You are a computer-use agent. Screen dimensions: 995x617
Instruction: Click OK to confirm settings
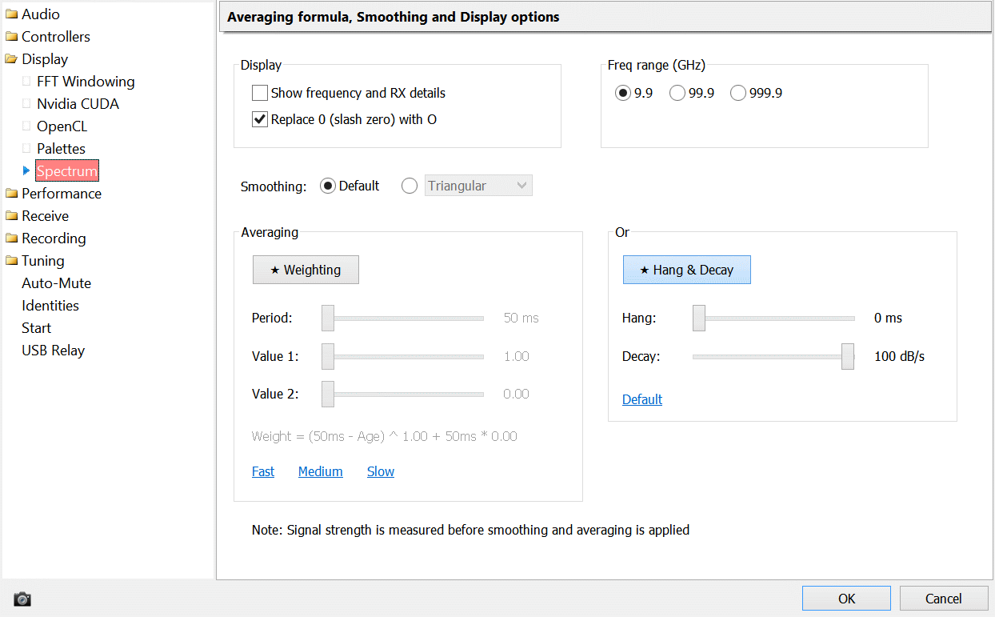pos(846,599)
